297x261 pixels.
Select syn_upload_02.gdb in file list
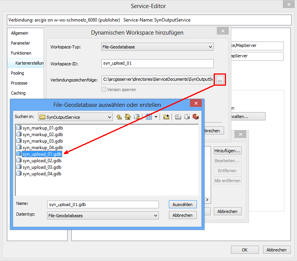click(x=42, y=161)
